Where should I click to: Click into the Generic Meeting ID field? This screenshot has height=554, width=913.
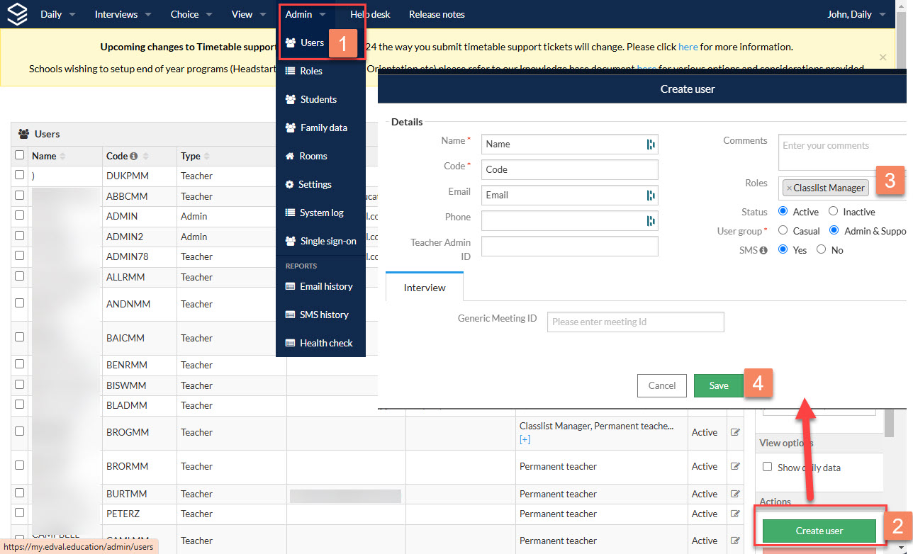click(636, 322)
